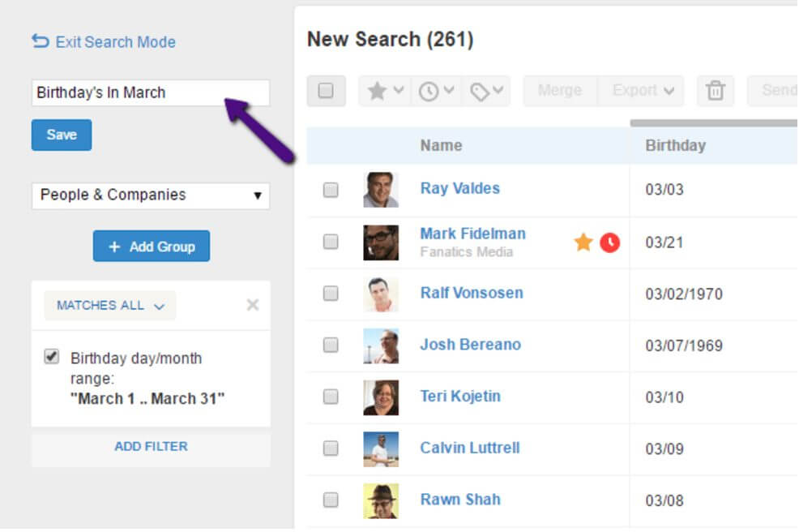The width and height of the screenshot is (799, 532).
Task: Open the Export dropdown menu
Action: (642, 91)
